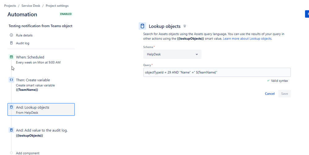309x155 pixels.
Task: Open the Schema HelpDesk dropdown
Action: coord(172,54)
